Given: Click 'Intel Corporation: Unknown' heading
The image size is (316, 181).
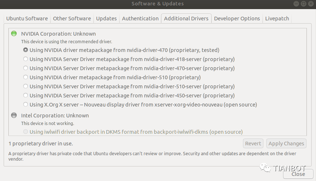Looking at the screenshot, I should coord(55,116).
